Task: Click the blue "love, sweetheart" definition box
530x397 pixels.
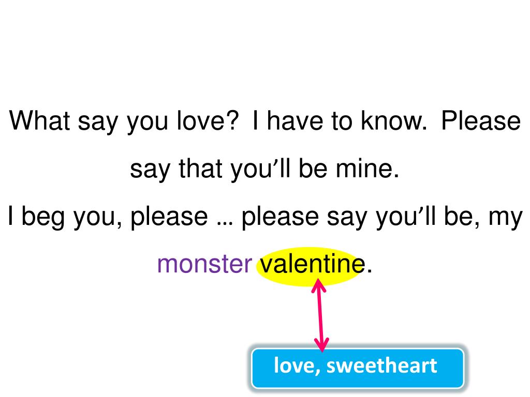Action: [358, 368]
